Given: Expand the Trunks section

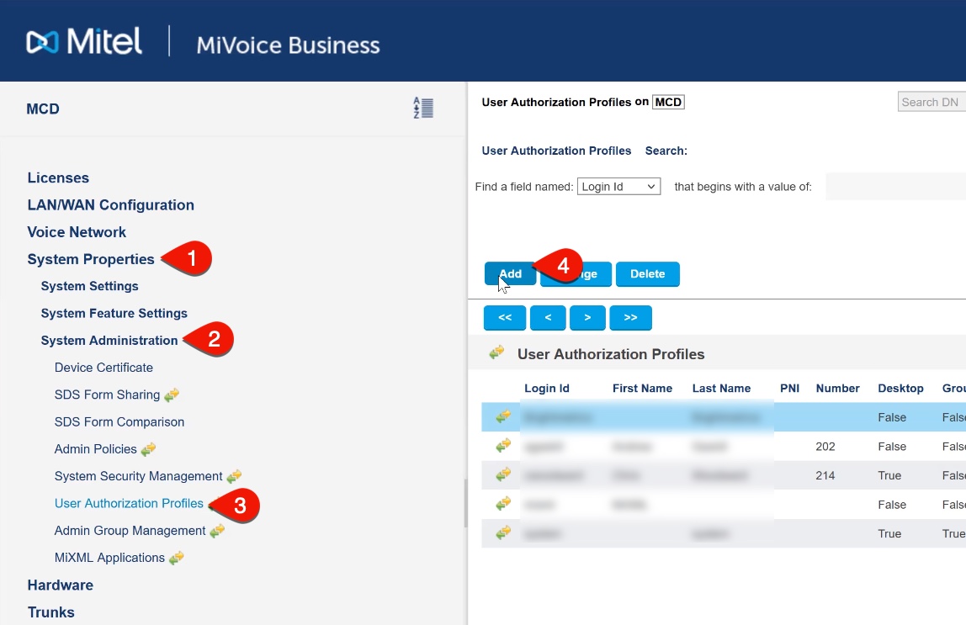Looking at the screenshot, I should 50,612.
